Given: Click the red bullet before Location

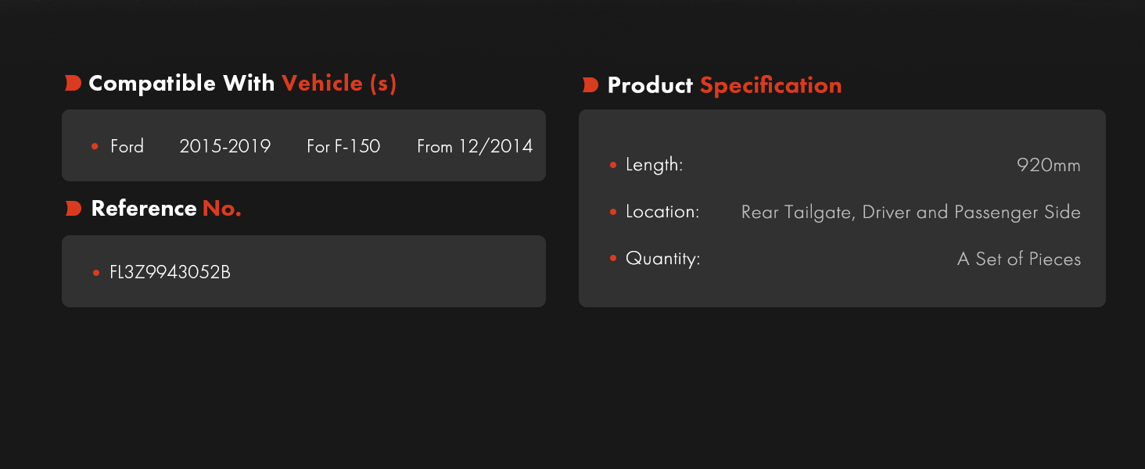Looking at the screenshot, I should 612,212.
